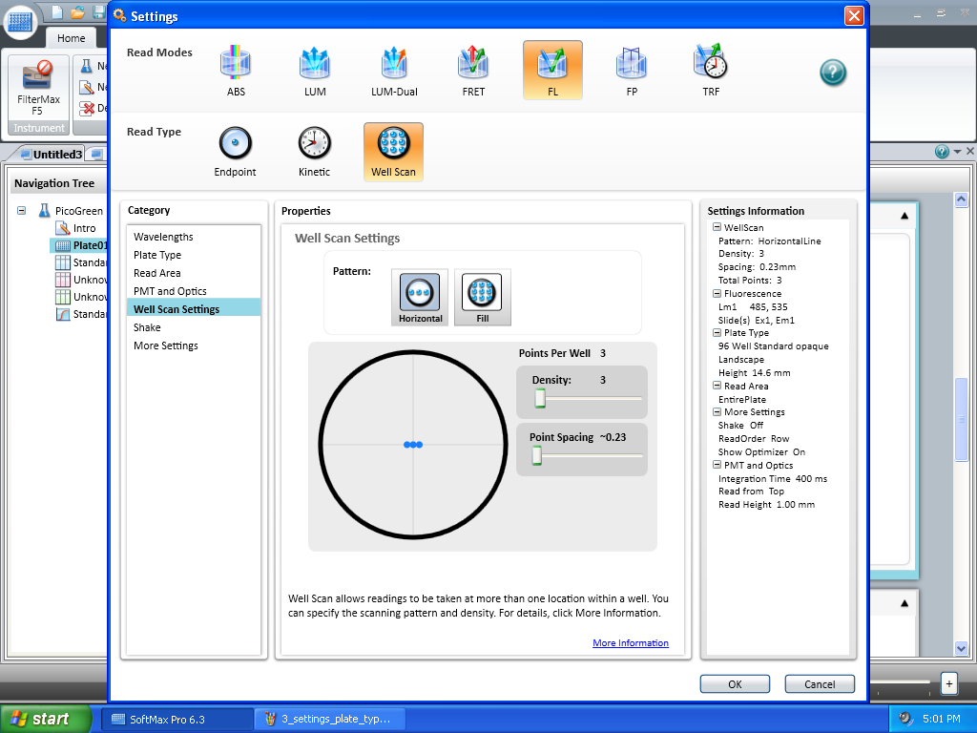Click the Density slider handle
This screenshot has height=733, width=977.
click(539, 399)
